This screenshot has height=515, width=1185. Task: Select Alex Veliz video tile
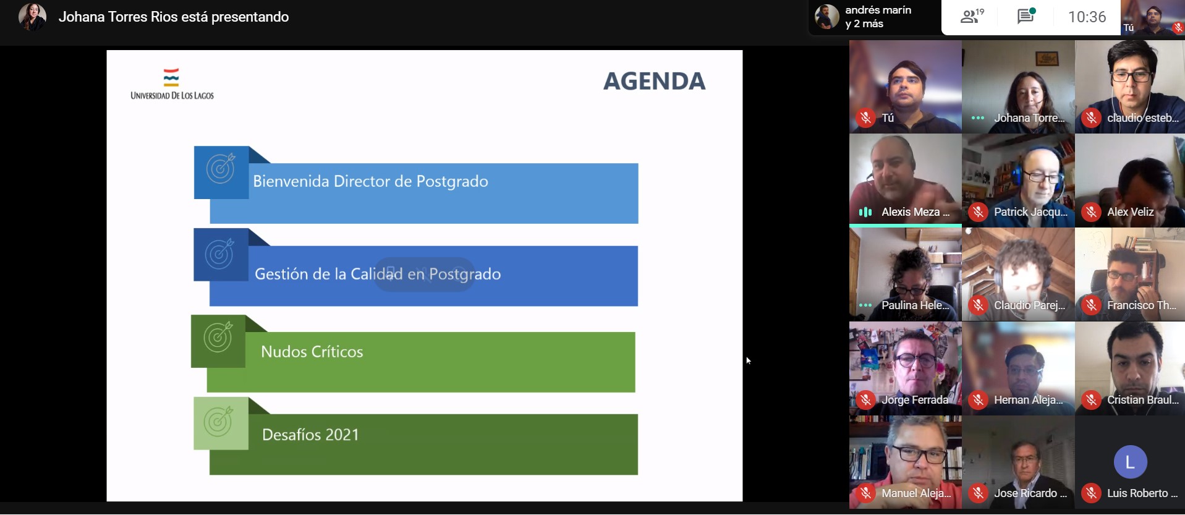1130,181
